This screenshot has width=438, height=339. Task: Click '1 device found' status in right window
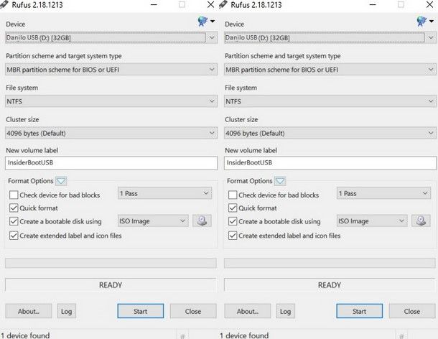click(x=244, y=335)
